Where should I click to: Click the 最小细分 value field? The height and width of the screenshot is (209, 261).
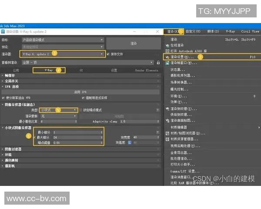tap(77, 132)
